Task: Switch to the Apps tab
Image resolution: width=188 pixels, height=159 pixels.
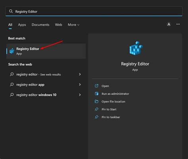Action: (22, 25)
